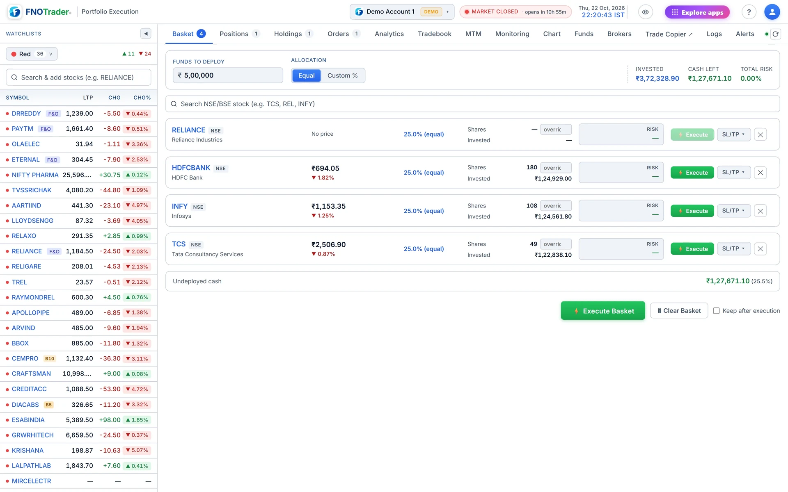Switch to the Holdings tab
788x492 pixels.
[293, 34]
